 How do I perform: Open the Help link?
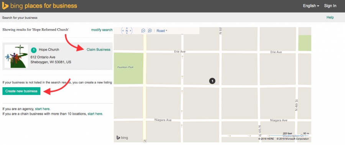point(330,17)
